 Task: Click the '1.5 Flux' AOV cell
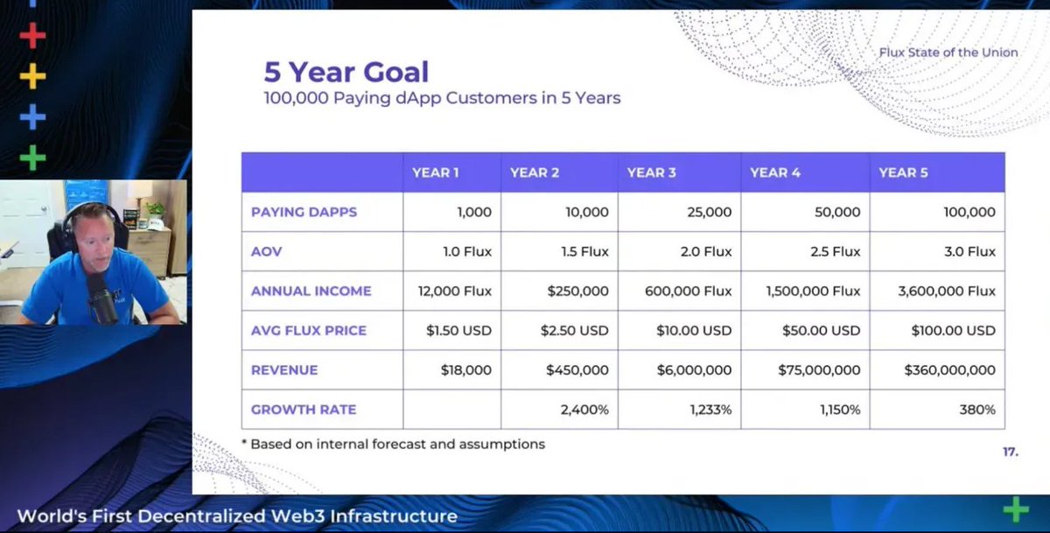[559, 251]
